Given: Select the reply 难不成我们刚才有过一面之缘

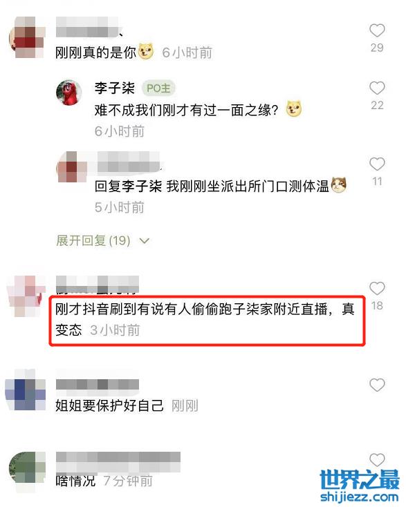Looking at the screenshot, I should click(186, 111).
